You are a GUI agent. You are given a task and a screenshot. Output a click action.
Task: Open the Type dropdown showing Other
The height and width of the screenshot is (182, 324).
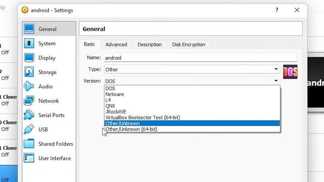pyautogui.click(x=192, y=69)
